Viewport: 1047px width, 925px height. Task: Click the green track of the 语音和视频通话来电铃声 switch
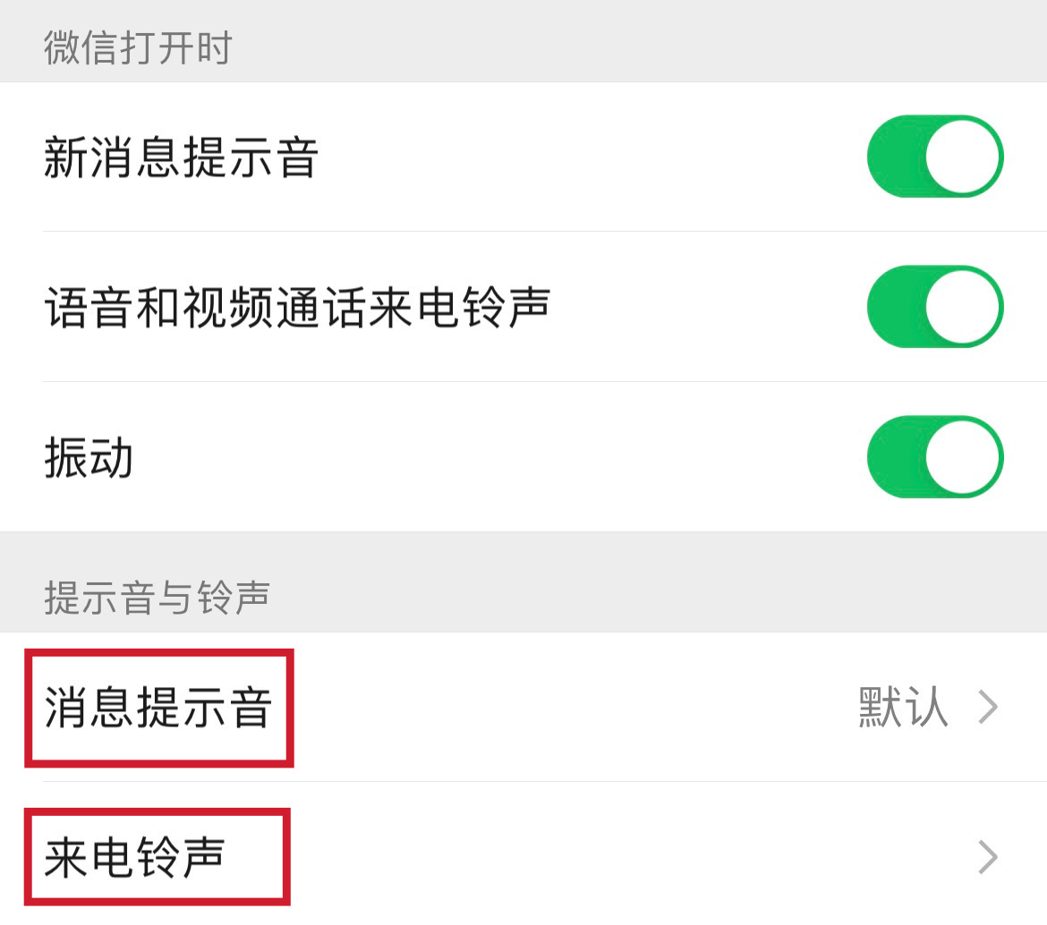(893, 307)
